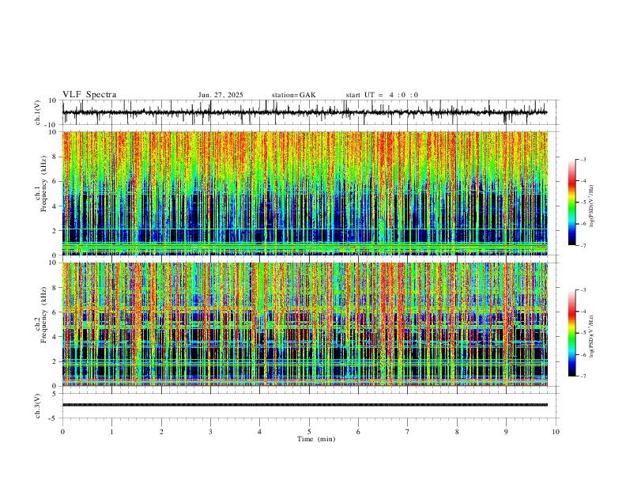Screen dimensions: 626x484
Task: Click the time axis tick label "9"
Action: click(506, 432)
